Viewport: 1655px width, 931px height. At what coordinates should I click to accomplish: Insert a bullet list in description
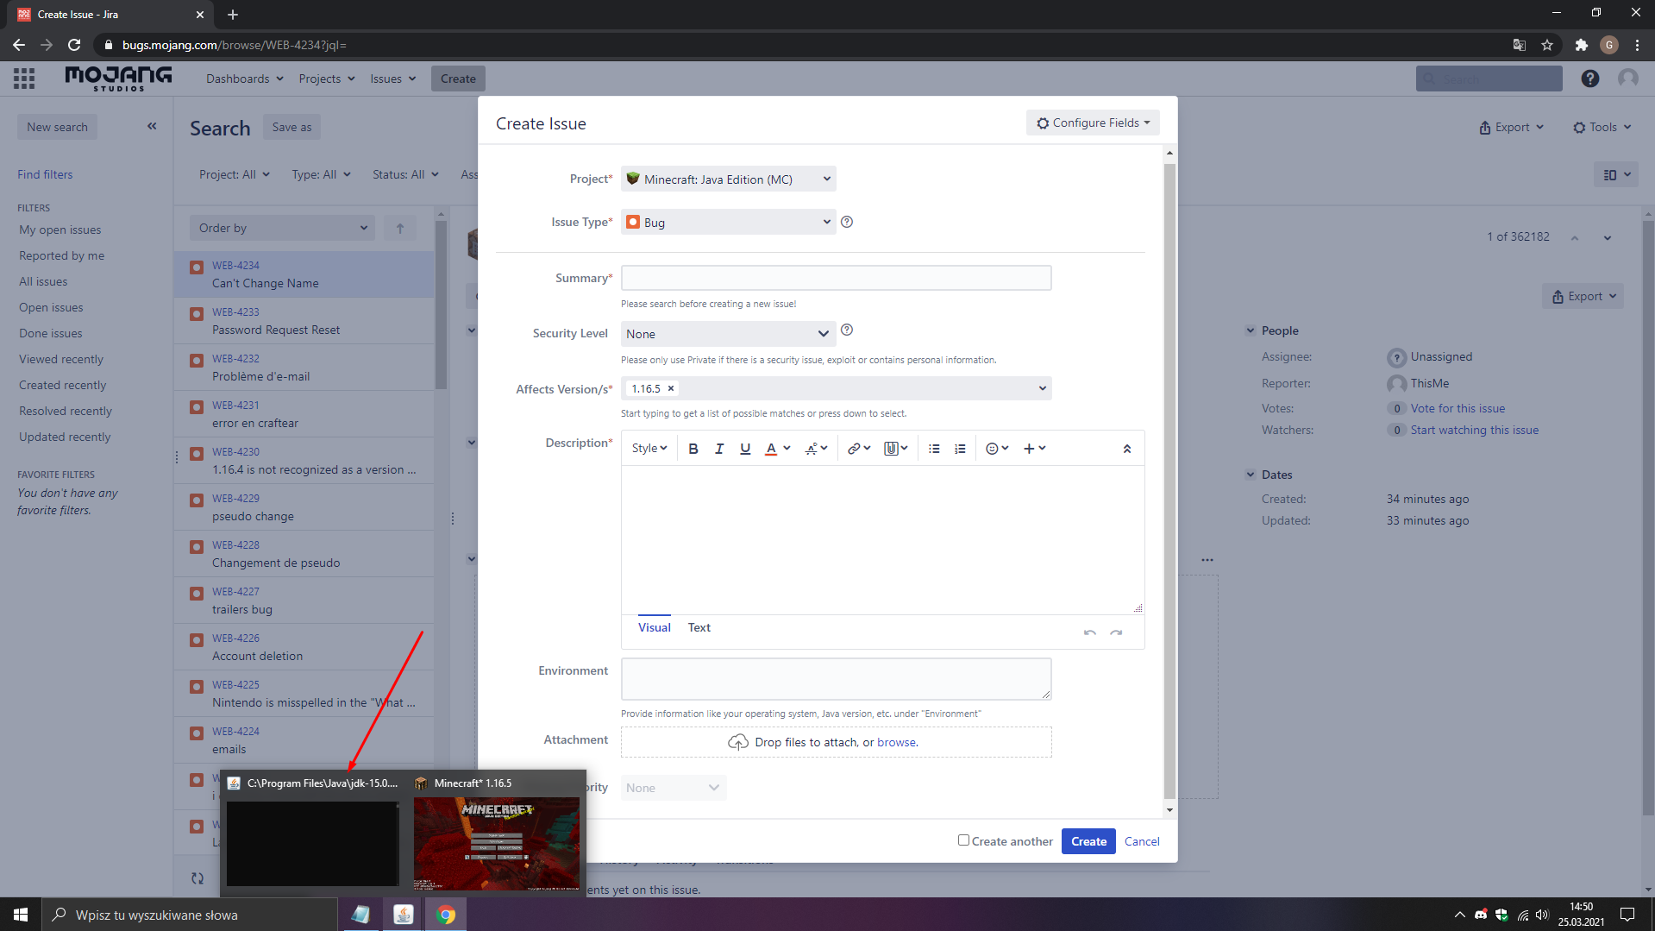(934, 449)
